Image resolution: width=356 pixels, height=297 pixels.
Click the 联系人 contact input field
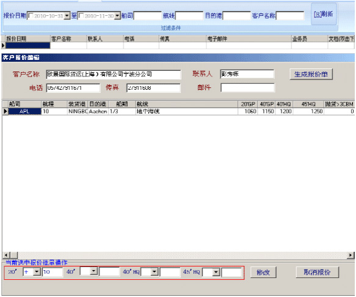pyautogui.click(x=247, y=74)
